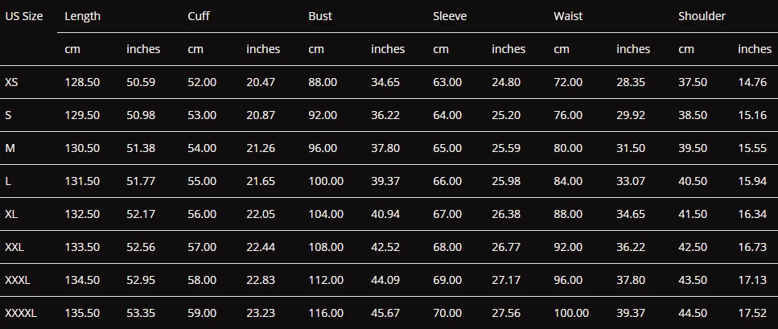Click the M size row label

pos(10,148)
